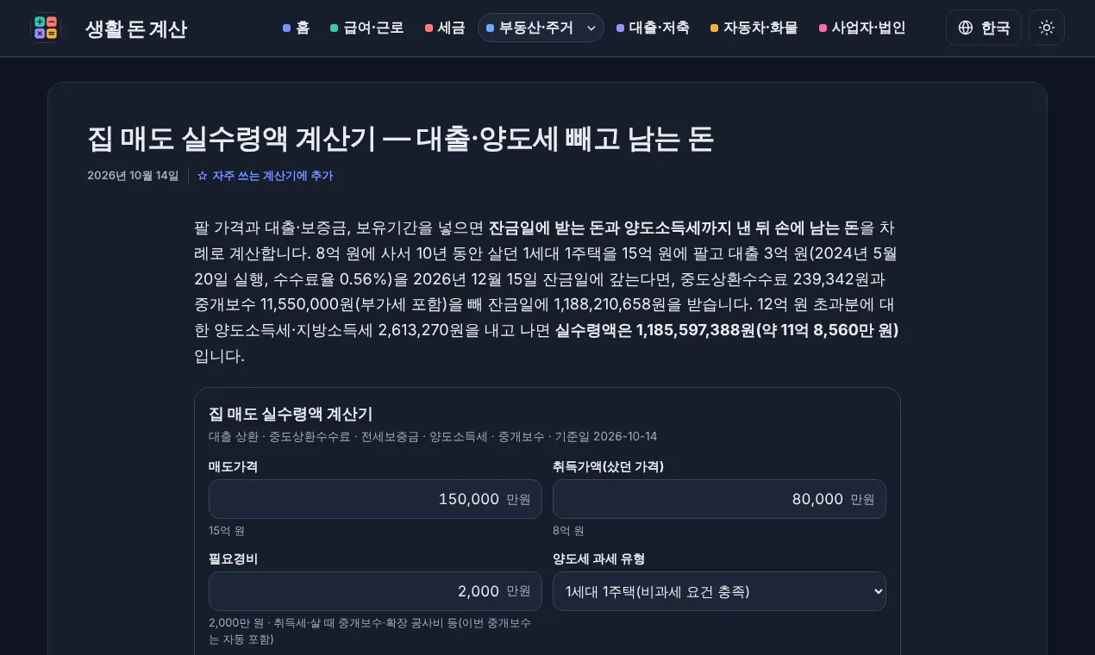Toggle the light/dark theme sun icon

coord(1047,28)
